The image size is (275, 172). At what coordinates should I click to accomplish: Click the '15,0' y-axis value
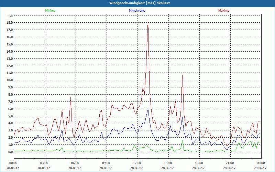10,44
